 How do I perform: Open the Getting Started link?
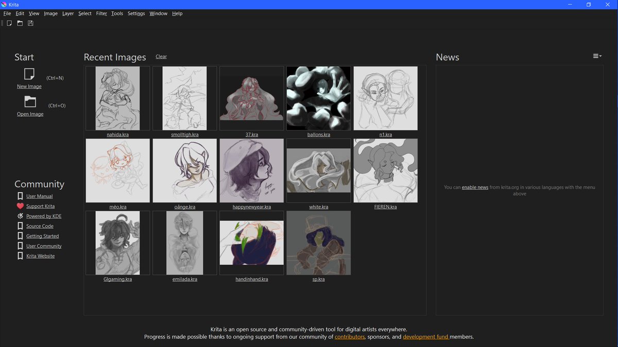click(42, 236)
